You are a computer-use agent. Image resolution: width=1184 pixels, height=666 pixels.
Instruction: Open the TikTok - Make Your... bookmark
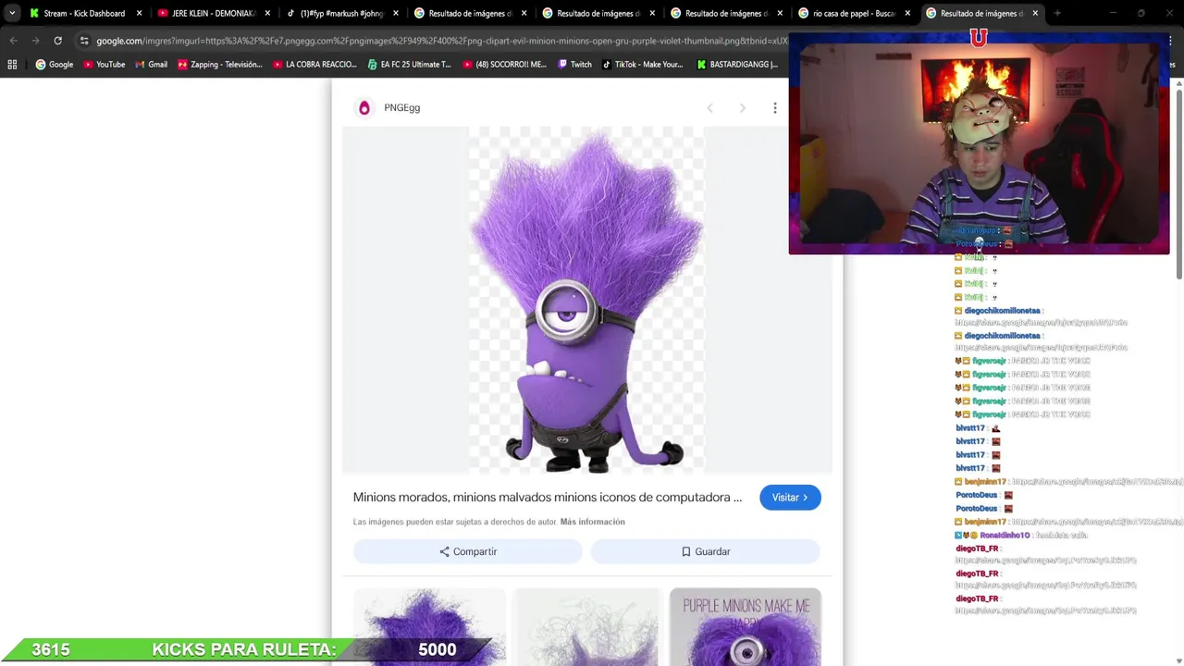(x=642, y=64)
